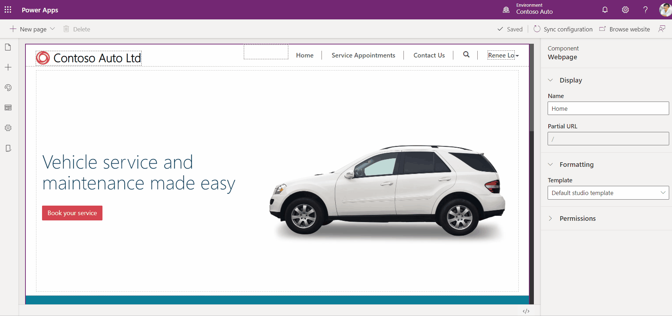The width and height of the screenshot is (672, 316).
Task: Click the Name input field
Action: [x=608, y=109]
